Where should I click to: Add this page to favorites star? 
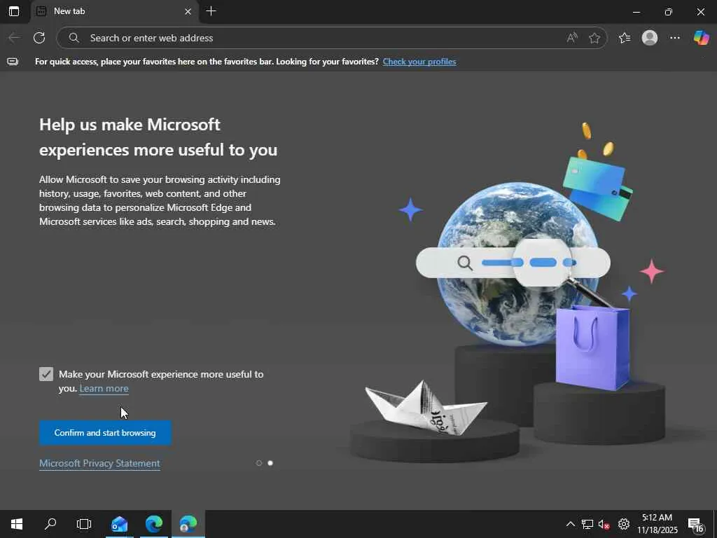pos(594,38)
